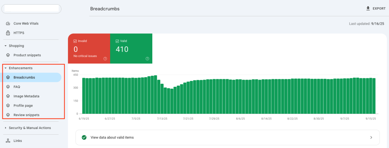
Task: Click help icon on Valid card
Action: 147,59
